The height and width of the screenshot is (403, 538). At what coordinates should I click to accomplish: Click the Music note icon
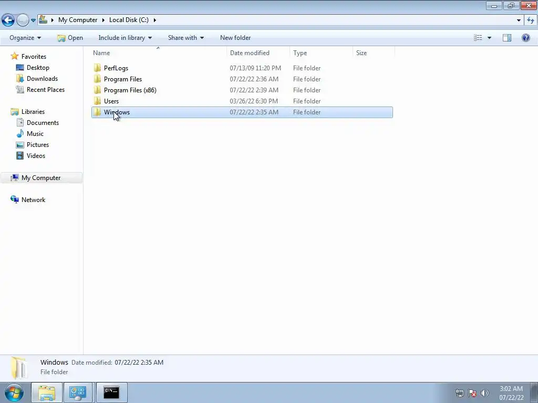[20, 133]
